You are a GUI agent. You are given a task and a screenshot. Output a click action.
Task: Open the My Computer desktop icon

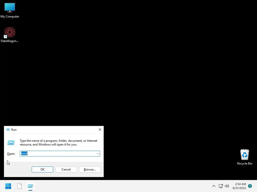point(10,10)
